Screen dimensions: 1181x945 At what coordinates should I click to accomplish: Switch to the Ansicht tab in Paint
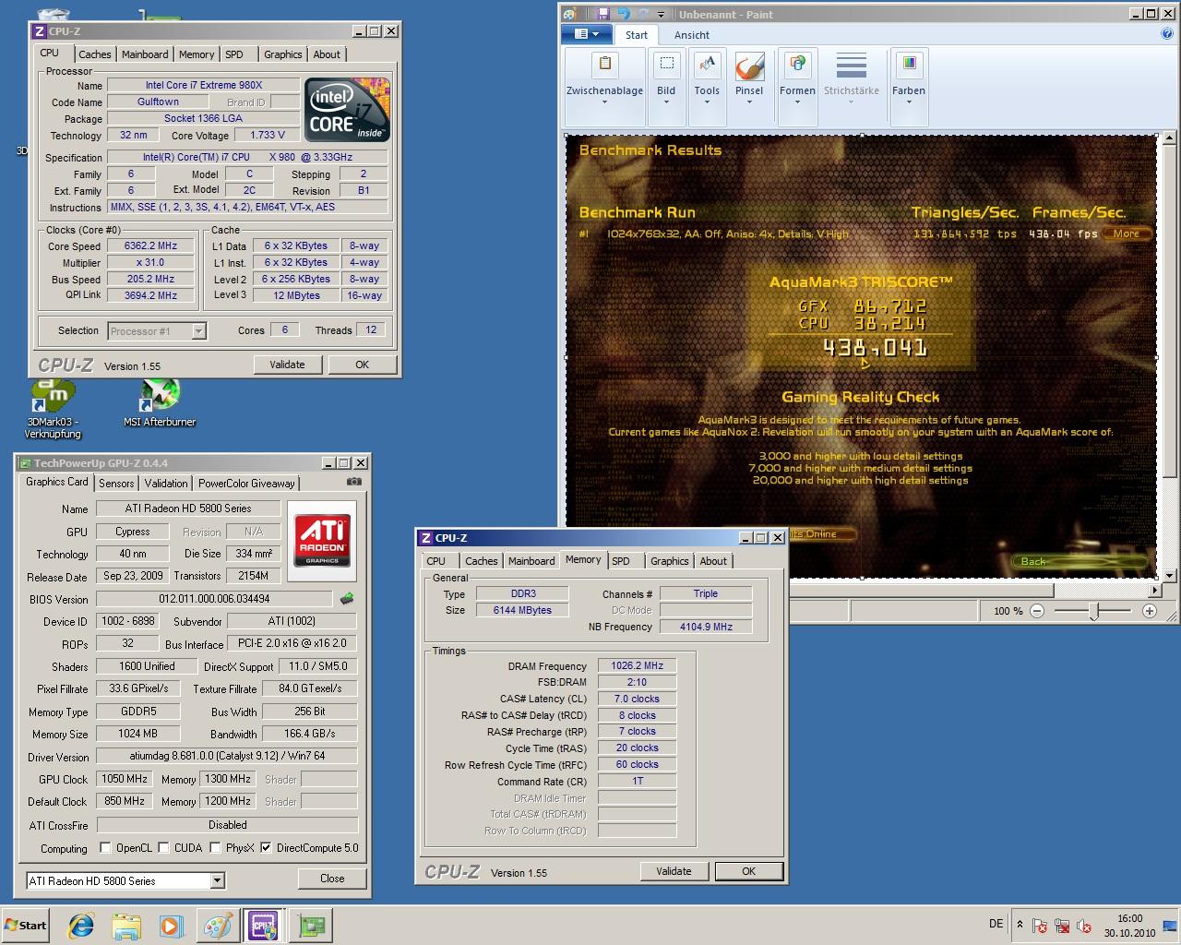tap(692, 35)
